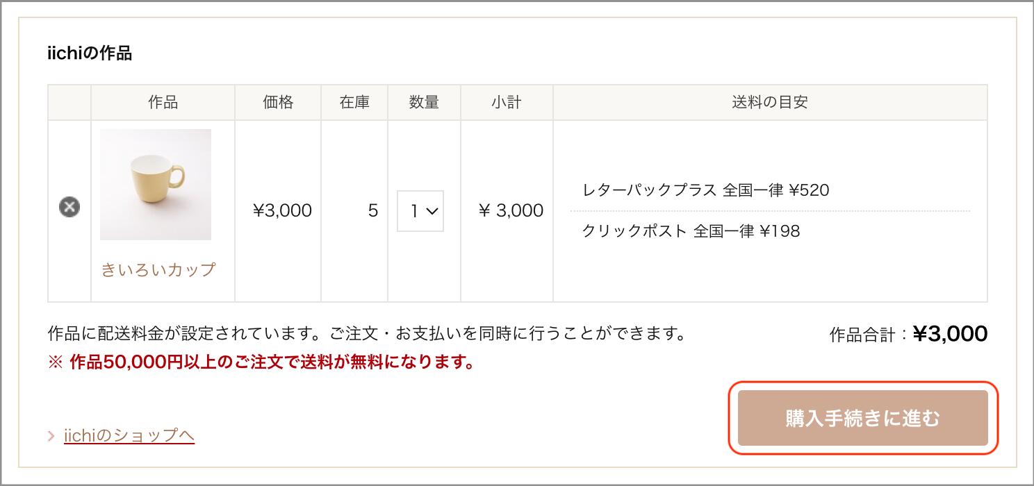The image size is (1034, 486).
Task: Click the red free shipping notice text
Action: click(261, 362)
